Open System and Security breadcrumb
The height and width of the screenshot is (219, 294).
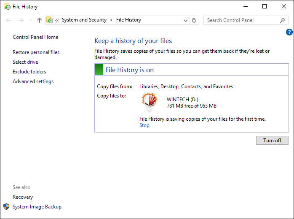coord(84,20)
